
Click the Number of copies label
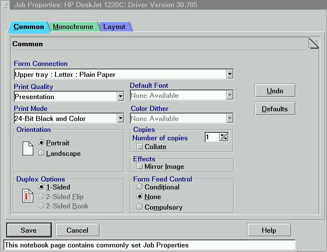click(160, 138)
